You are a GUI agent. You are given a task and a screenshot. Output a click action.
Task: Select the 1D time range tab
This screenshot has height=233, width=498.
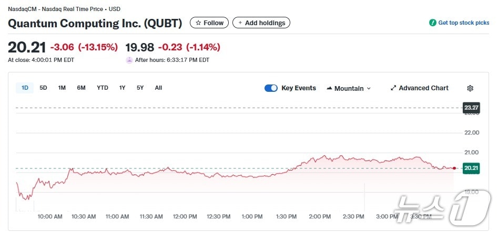tap(25, 88)
